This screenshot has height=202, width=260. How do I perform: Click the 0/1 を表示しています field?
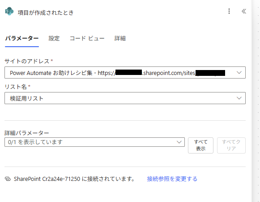(94, 142)
